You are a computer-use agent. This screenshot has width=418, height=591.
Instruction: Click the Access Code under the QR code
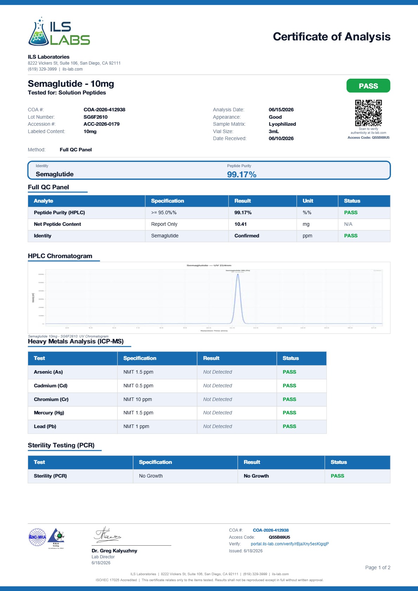(x=368, y=138)
